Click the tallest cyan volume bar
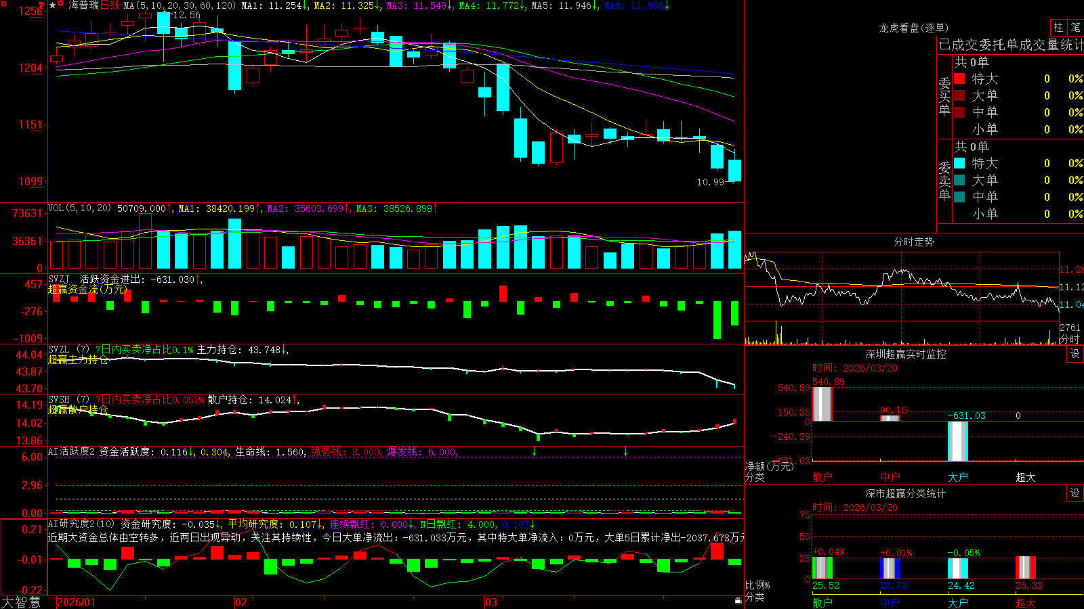This screenshot has width=1084, height=609. pos(234,244)
